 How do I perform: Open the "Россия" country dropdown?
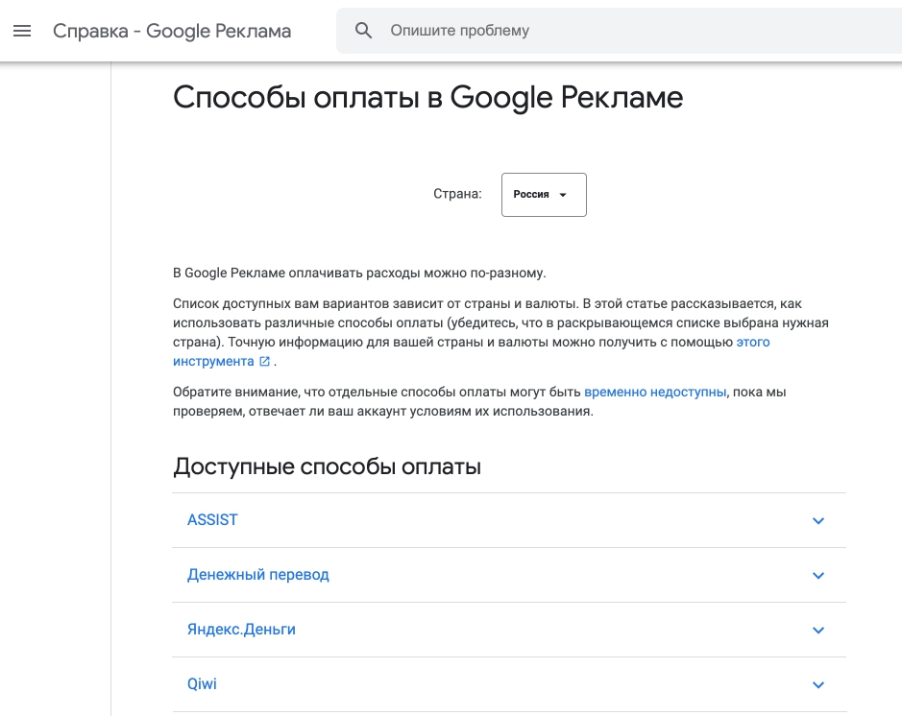click(543, 194)
